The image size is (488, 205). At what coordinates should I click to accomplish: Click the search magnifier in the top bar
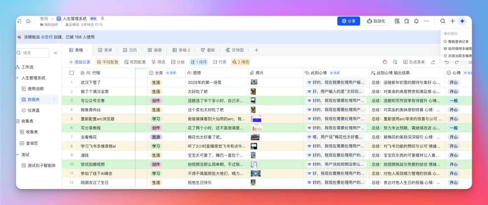(x=443, y=21)
